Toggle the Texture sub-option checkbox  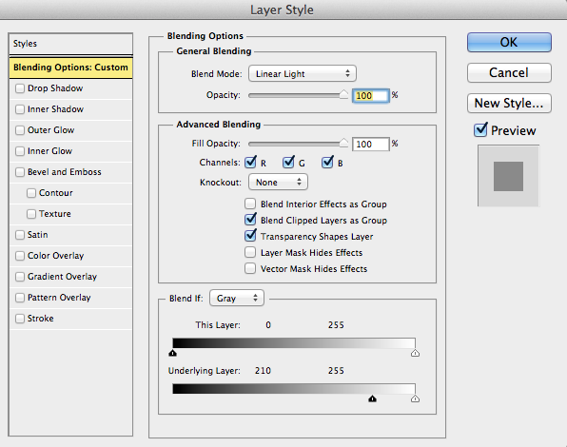[31, 214]
